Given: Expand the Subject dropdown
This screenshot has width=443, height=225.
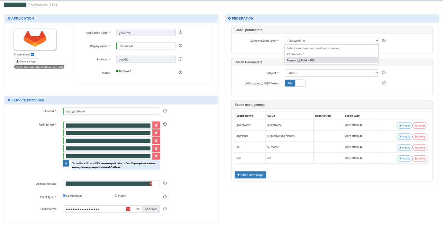Looking at the screenshot, I should pyautogui.click(x=332, y=73).
